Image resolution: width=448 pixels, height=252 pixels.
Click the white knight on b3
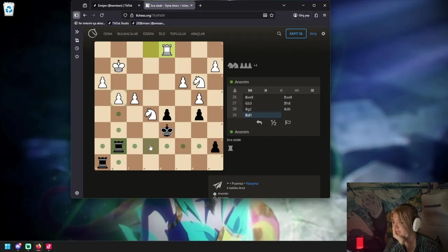[x=199, y=82]
